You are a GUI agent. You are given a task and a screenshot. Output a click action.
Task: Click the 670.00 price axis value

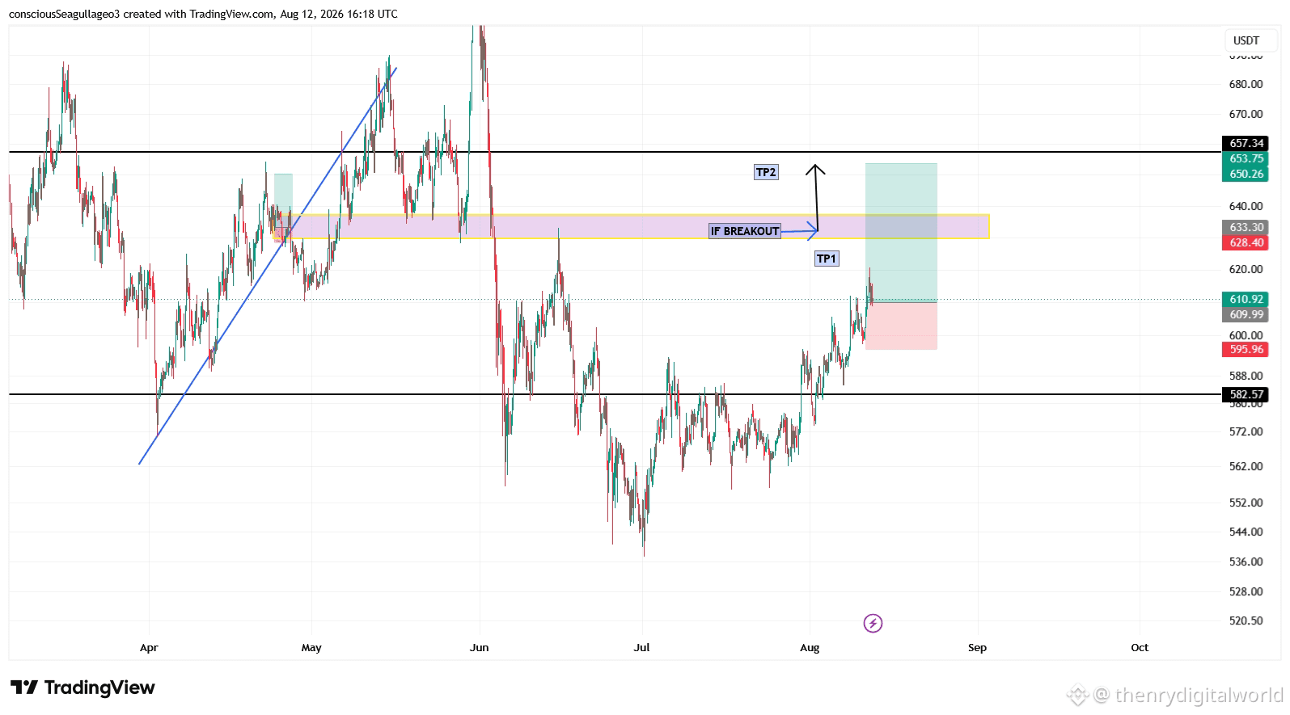point(1246,114)
